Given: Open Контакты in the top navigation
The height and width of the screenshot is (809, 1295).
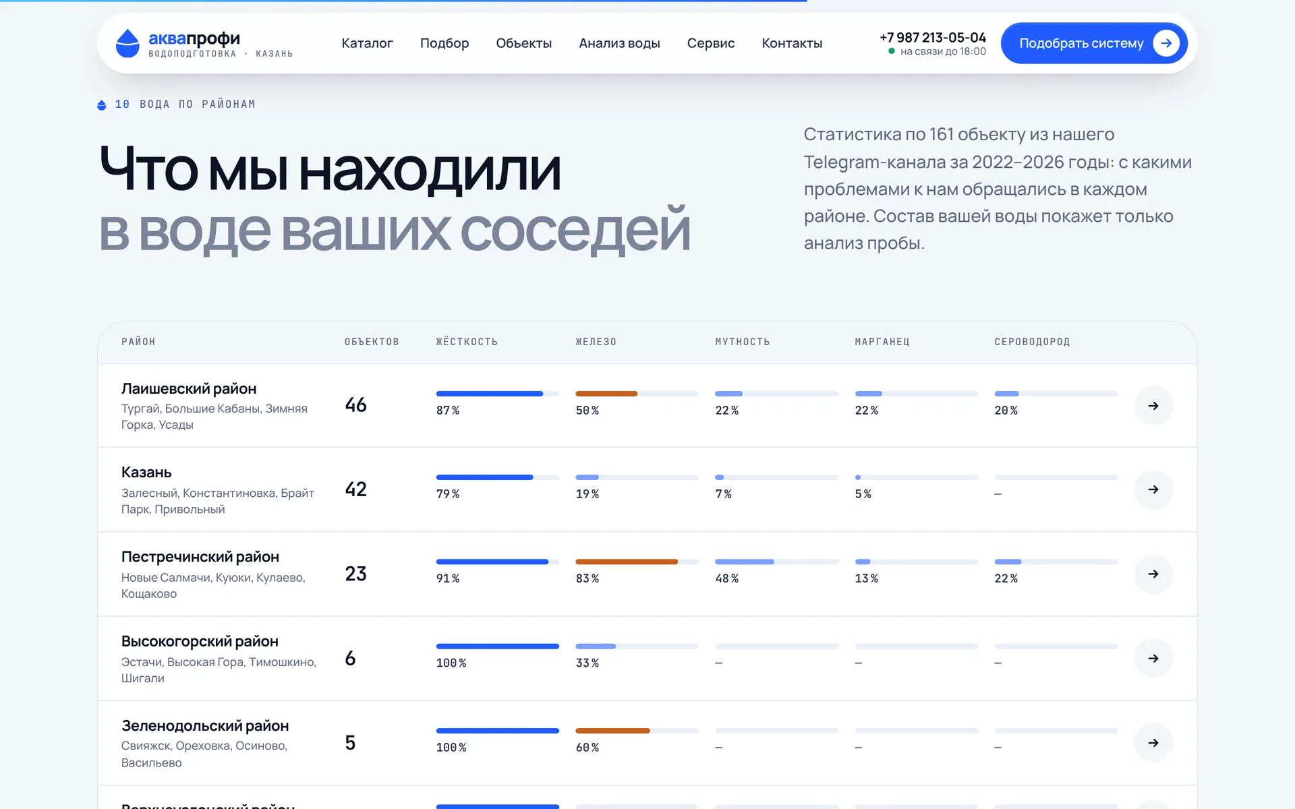Looking at the screenshot, I should point(792,43).
